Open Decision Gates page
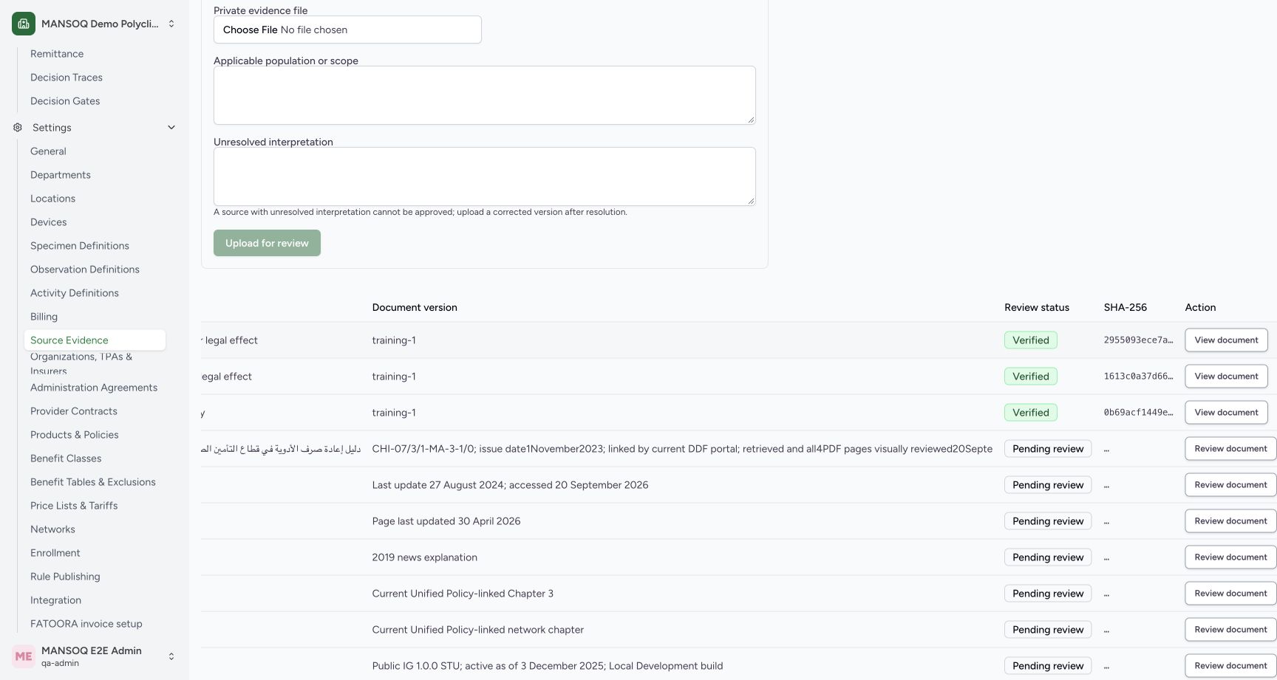This screenshot has height=680, width=1277. (65, 101)
